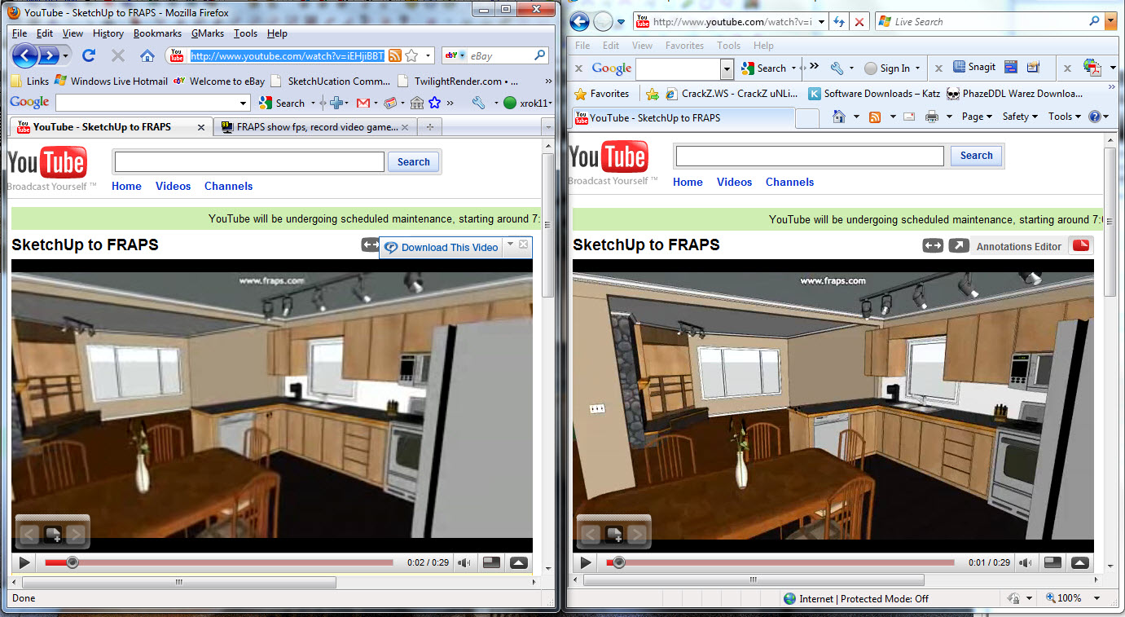Open IE Safety menu dropdown
The width and height of the screenshot is (1125, 617).
point(1020,117)
